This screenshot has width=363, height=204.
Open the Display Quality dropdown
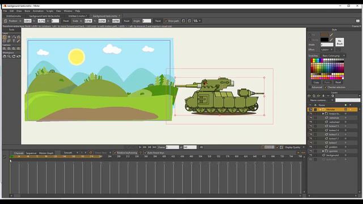pos(295,147)
